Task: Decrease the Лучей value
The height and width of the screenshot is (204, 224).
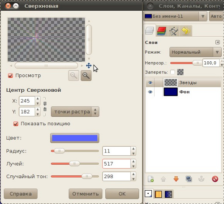Action: pos(134,166)
